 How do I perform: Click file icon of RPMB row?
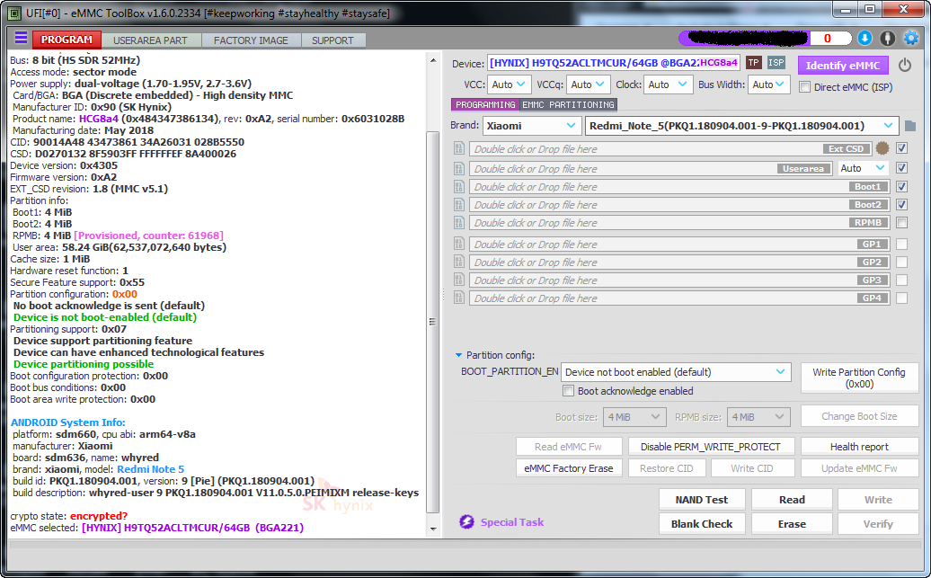tap(459, 223)
